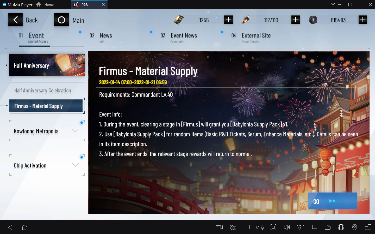
Task: Close the PGR emulator tab
Action: 103,5
